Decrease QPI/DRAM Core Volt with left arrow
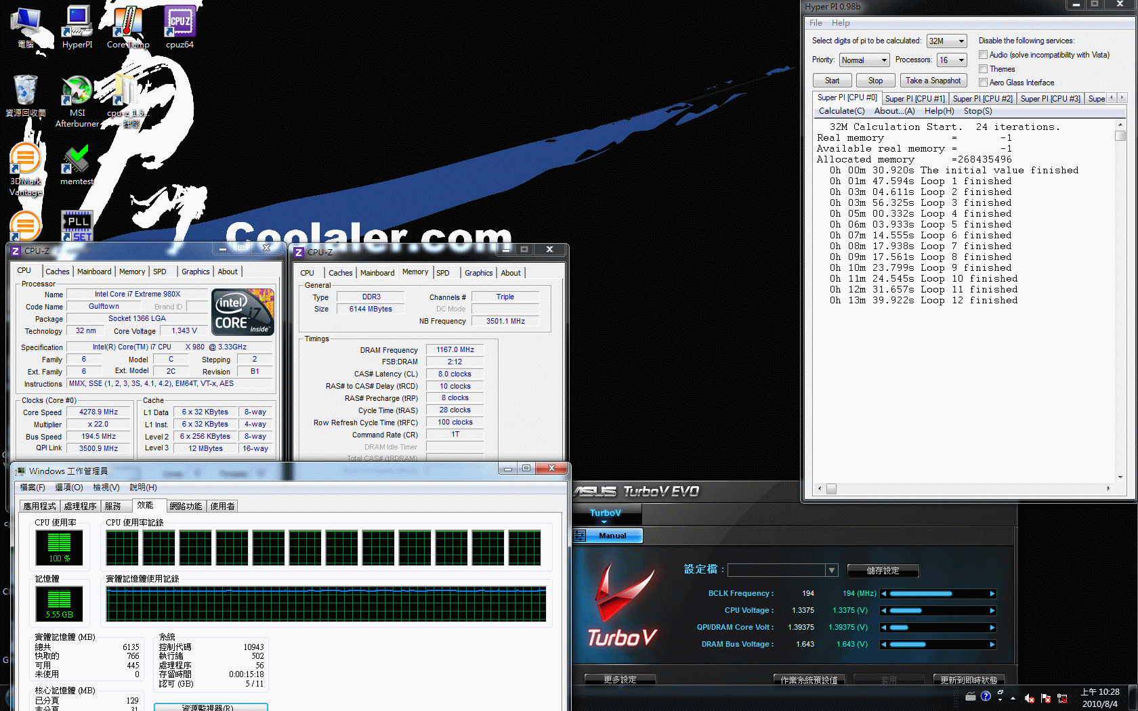 pyautogui.click(x=883, y=628)
